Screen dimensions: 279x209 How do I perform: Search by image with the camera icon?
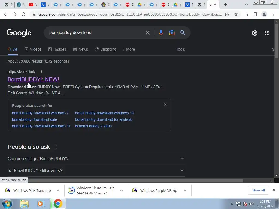point(172,33)
